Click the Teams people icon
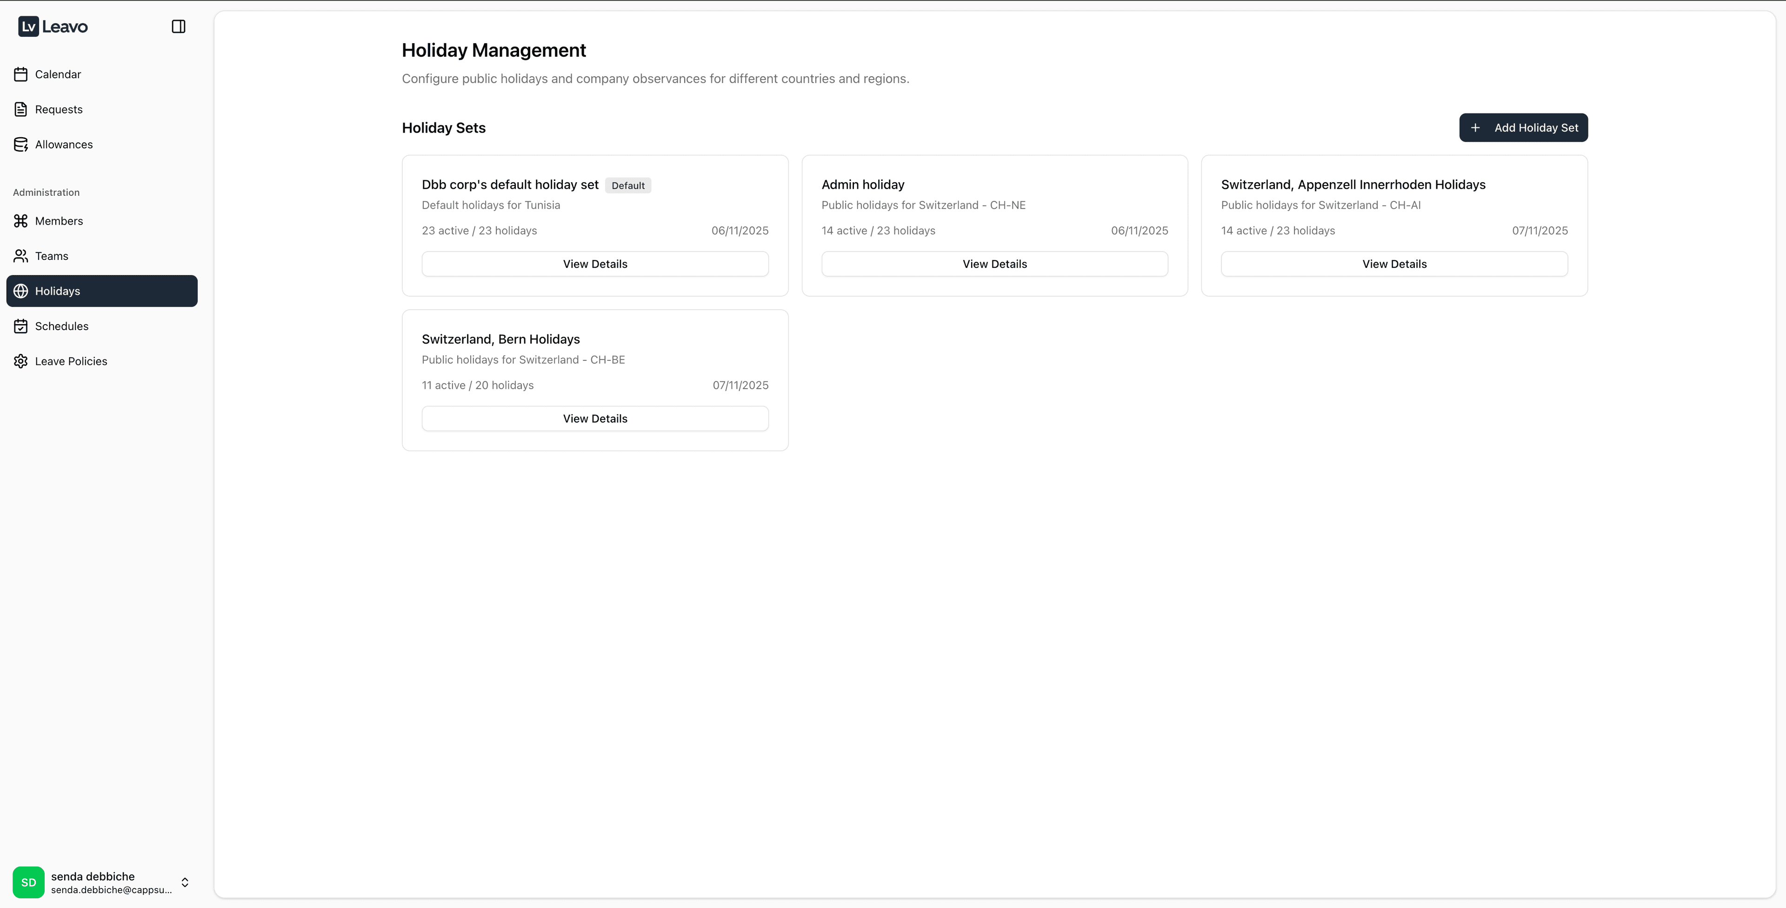 pyautogui.click(x=21, y=256)
